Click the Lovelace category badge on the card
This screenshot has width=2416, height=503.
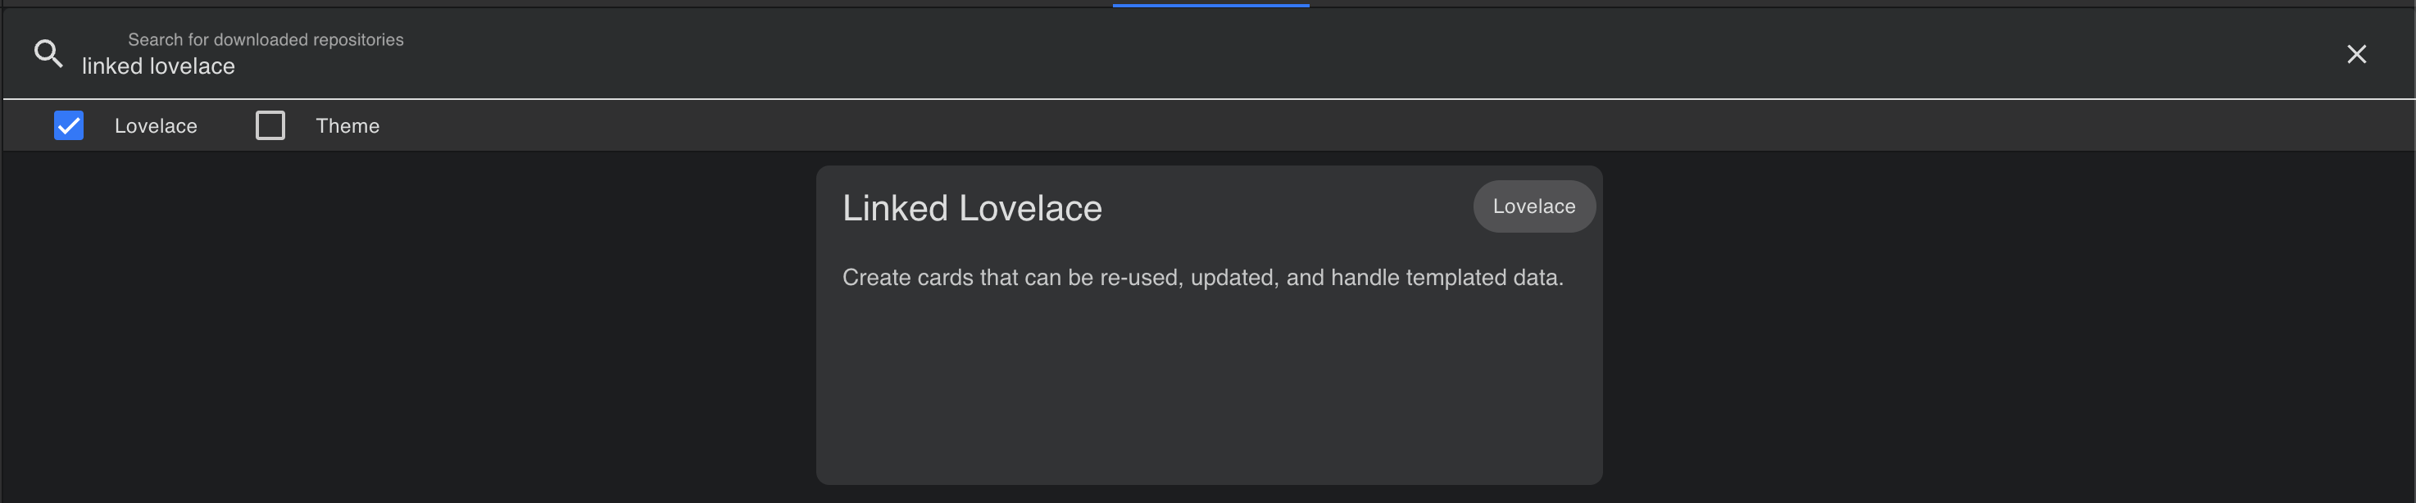[1533, 207]
